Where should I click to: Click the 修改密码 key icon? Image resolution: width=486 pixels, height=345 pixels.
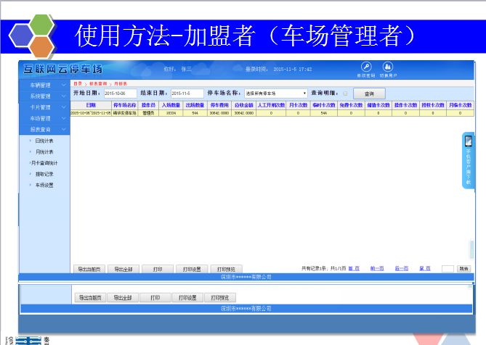click(x=366, y=67)
